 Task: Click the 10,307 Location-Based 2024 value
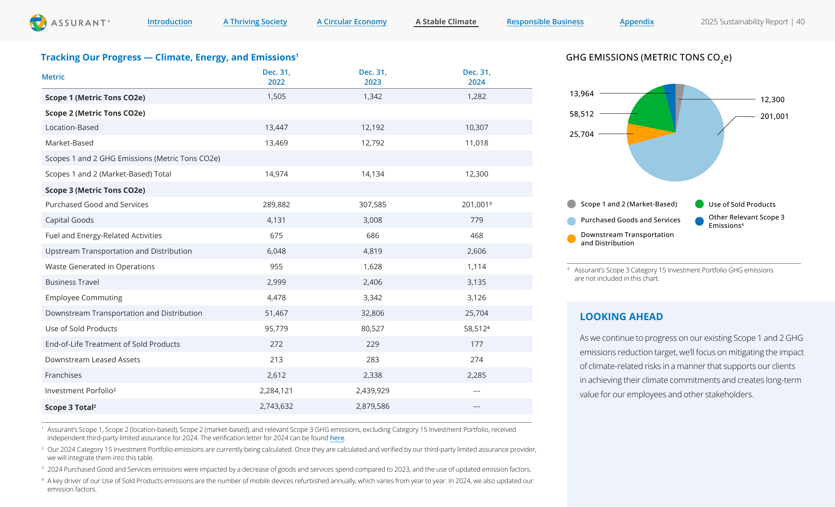[x=477, y=127]
